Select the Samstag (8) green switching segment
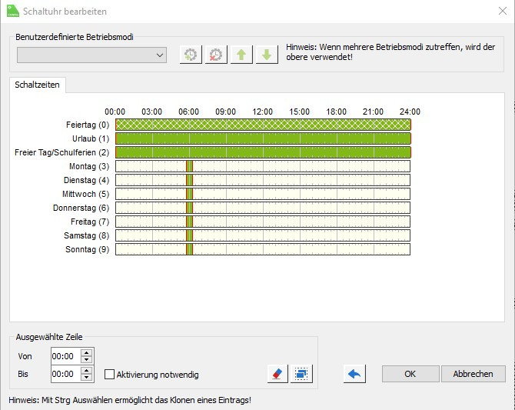 tap(190, 235)
